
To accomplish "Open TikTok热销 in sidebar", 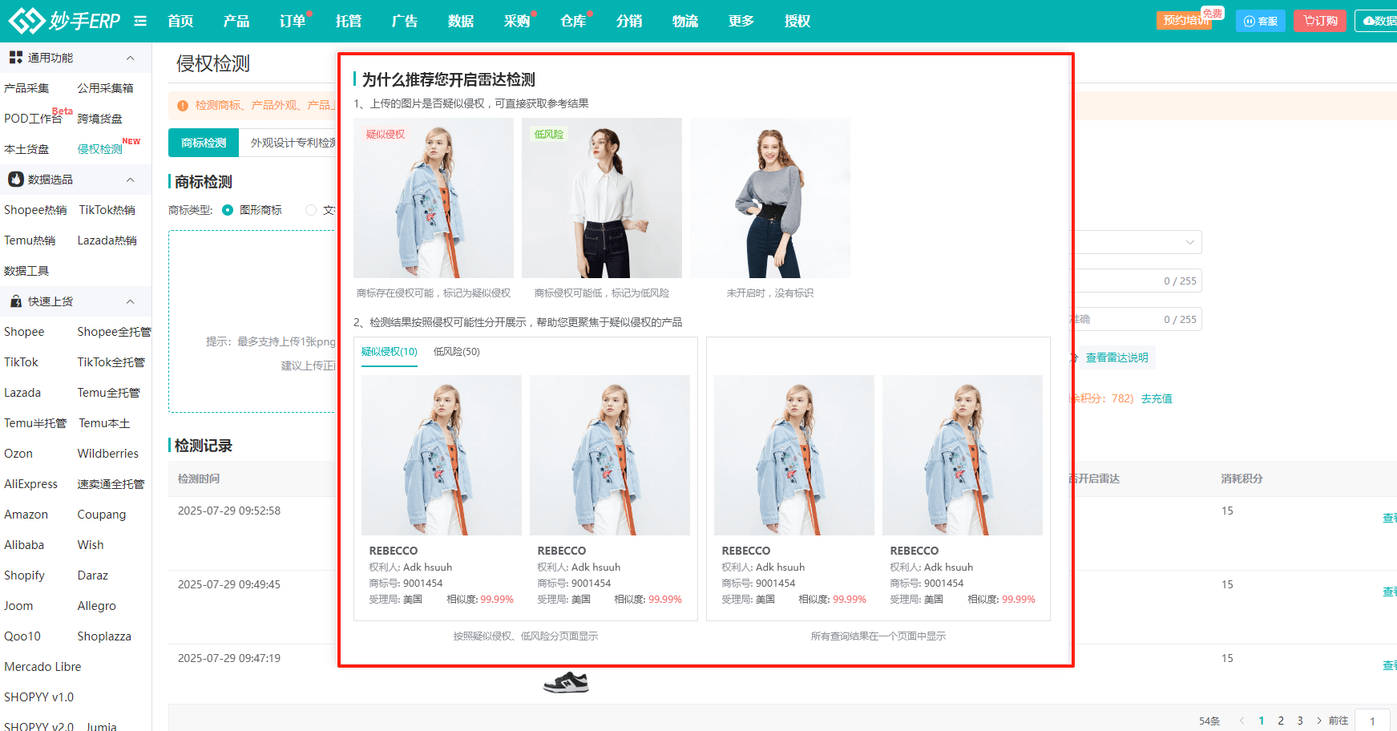I will click(107, 210).
